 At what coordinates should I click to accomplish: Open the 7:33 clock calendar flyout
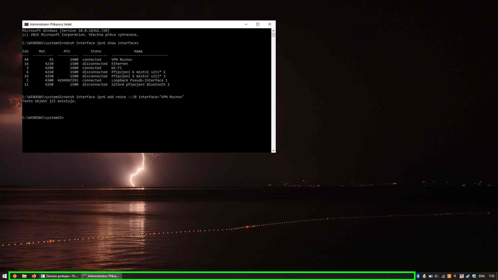point(492,276)
